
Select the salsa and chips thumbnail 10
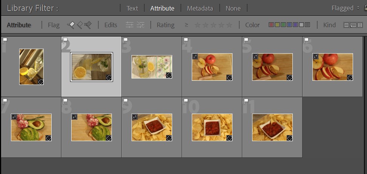point(212,127)
